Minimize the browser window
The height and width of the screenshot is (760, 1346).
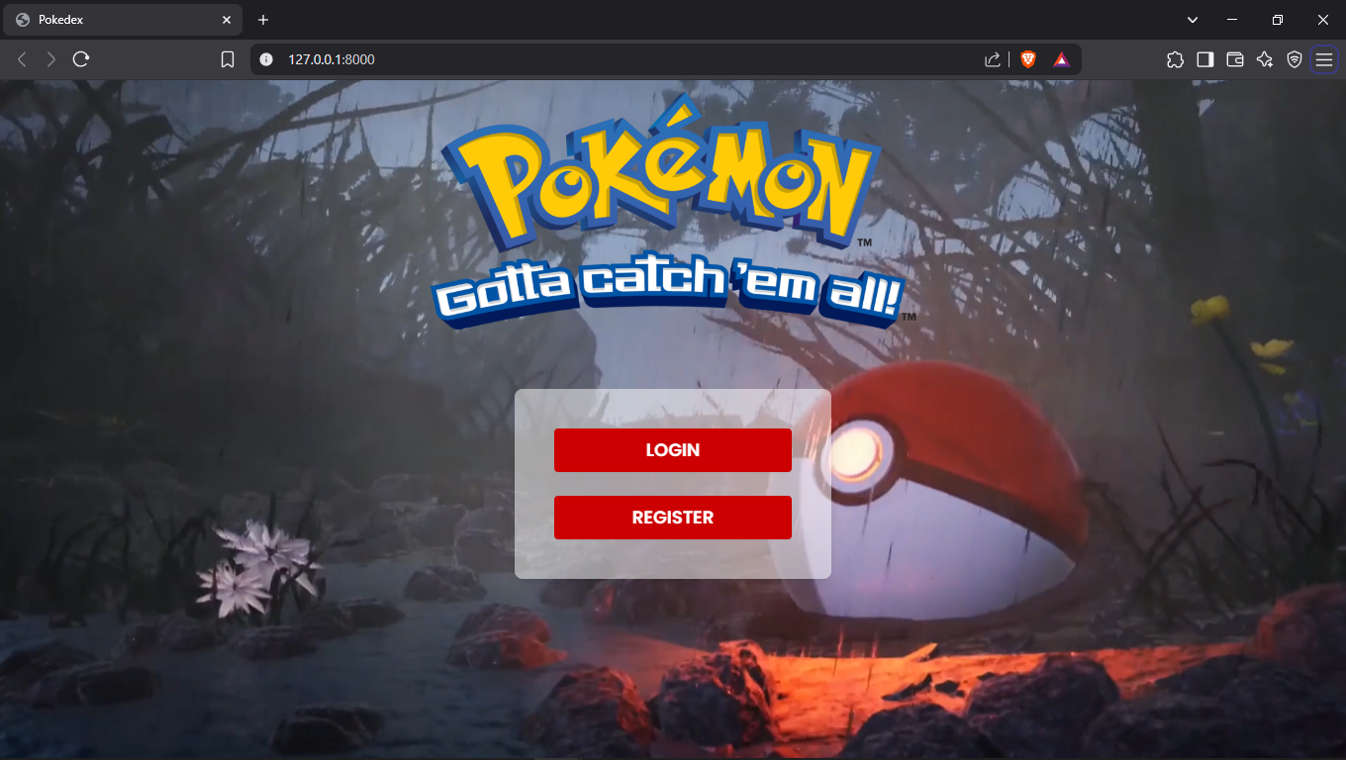[1232, 20]
